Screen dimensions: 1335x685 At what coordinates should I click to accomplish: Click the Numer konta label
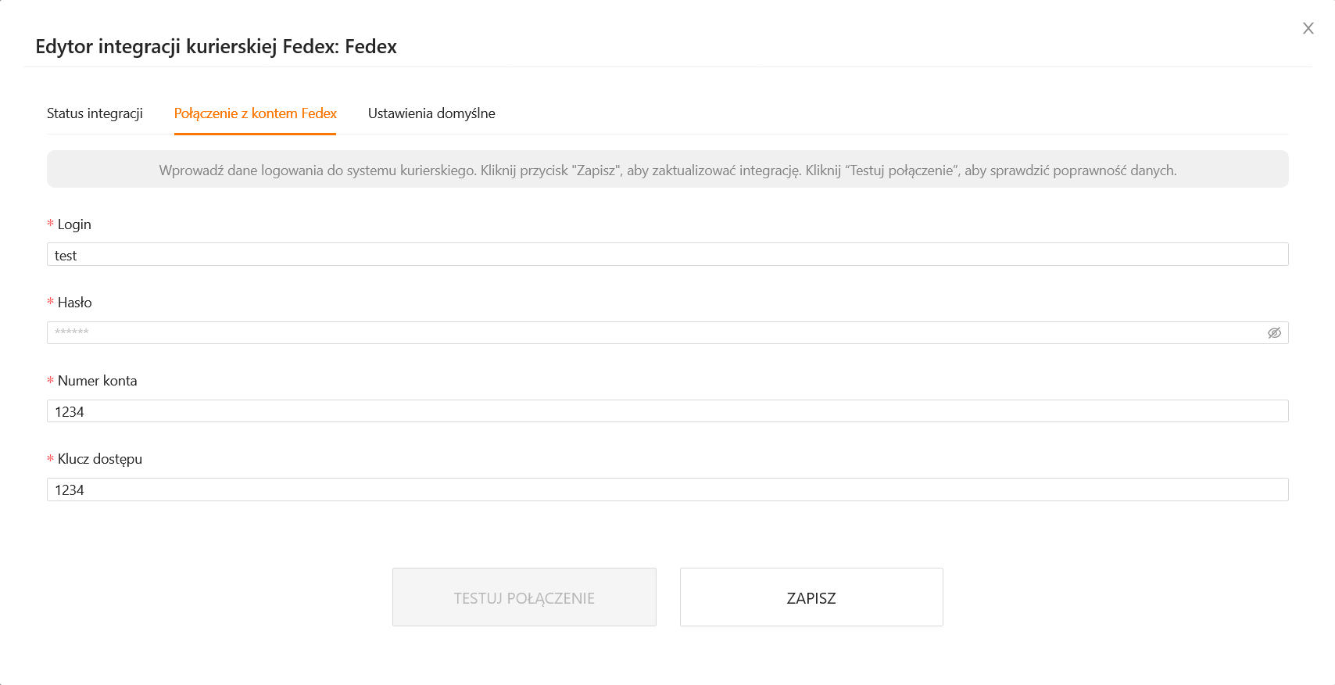click(x=97, y=381)
